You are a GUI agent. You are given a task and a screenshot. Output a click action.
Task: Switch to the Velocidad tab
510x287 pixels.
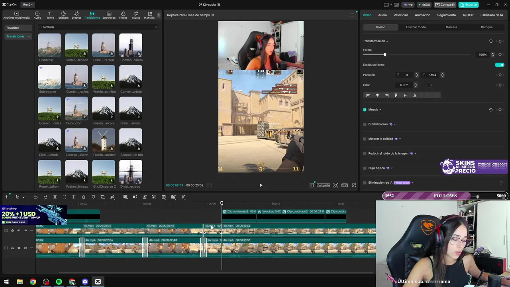coord(401,15)
